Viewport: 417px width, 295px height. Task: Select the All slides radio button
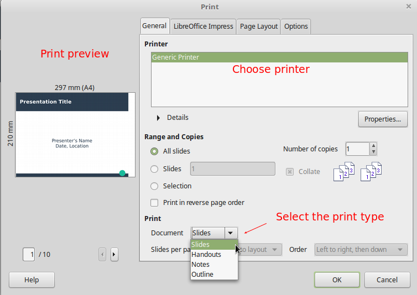[154, 151]
